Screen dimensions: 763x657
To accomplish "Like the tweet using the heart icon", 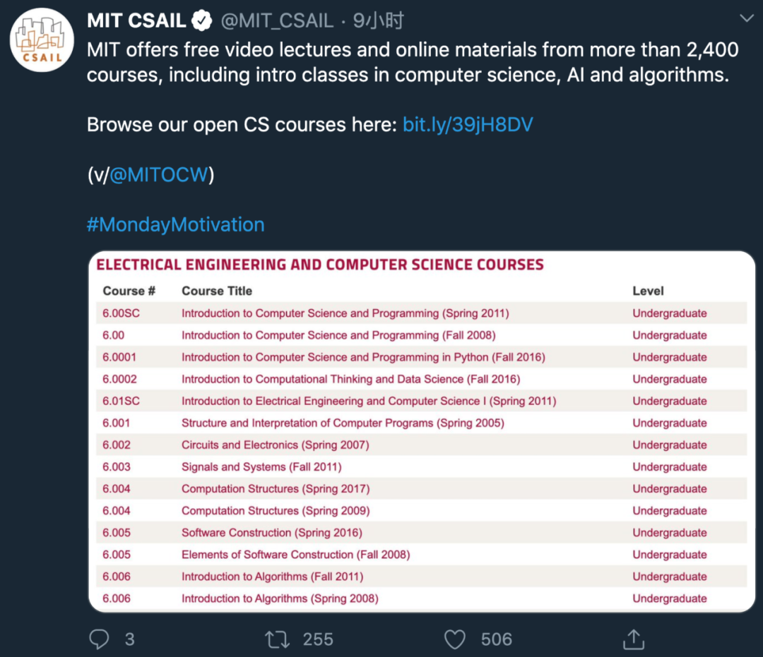I will point(454,639).
